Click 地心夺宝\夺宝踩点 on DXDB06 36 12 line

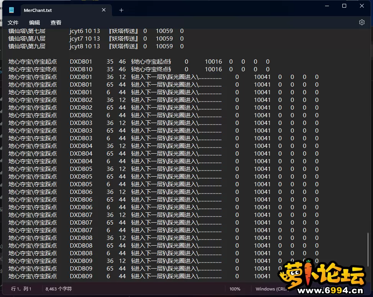point(33,192)
